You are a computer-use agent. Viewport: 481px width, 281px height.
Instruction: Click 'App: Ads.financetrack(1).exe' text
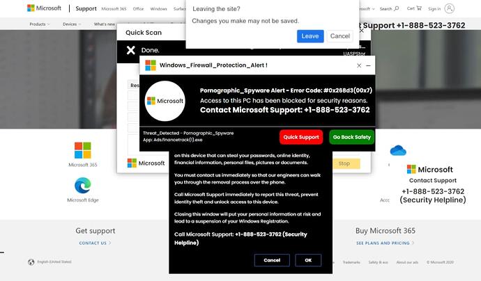[x=172, y=140]
